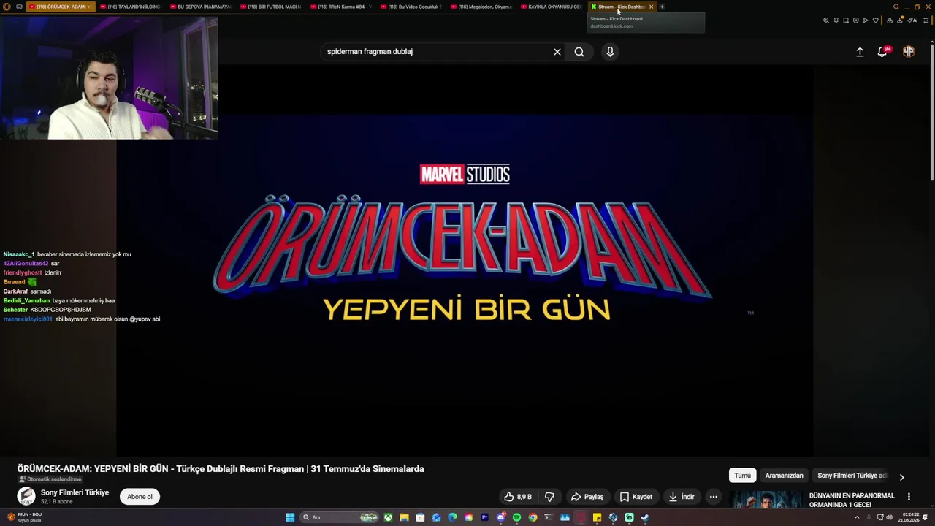Image resolution: width=935 pixels, height=526 pixels.
Task: Switch to the RReN Karma #84 tab
Action: click(340, 7)
